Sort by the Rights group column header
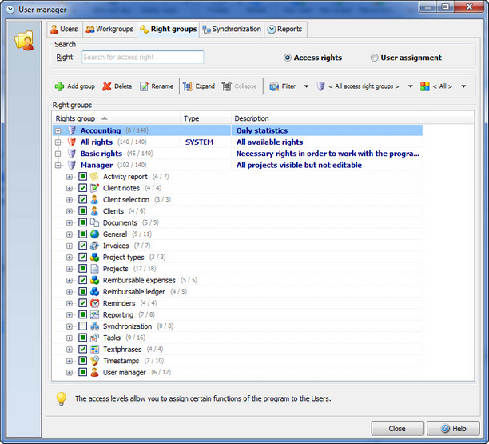 click(x=117, y=118)
